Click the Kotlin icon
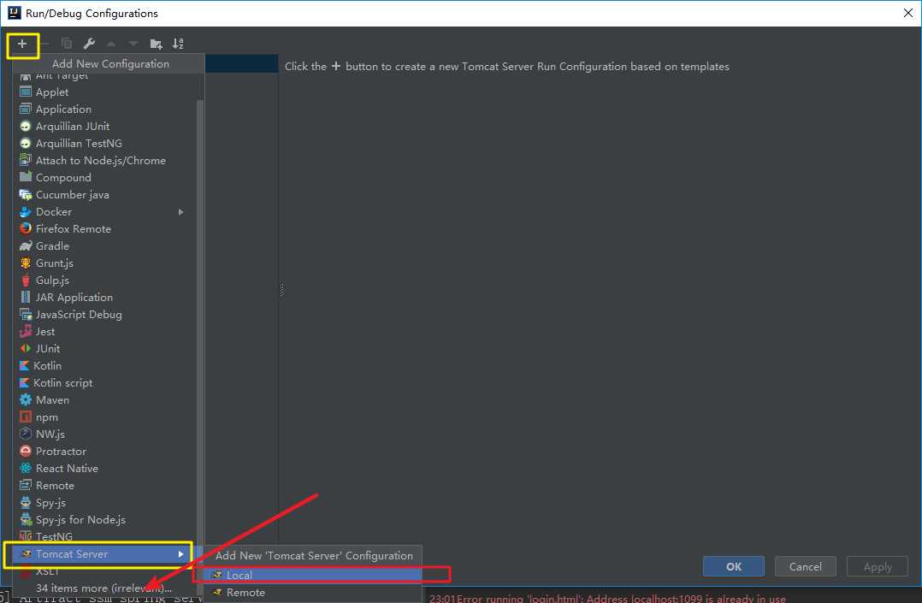Image resolution: width=922 pixels, height=603 pixels. [24, 366]
